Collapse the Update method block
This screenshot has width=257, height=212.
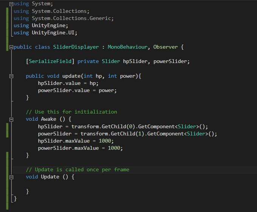point(11,177)
